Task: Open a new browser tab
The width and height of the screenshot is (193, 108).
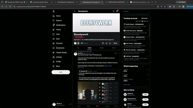Action: click(x=156, y=2)
